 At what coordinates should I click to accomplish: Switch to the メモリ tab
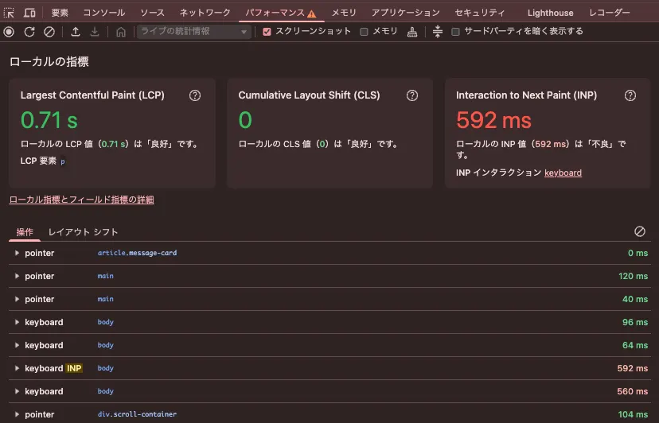click(344, 13)
